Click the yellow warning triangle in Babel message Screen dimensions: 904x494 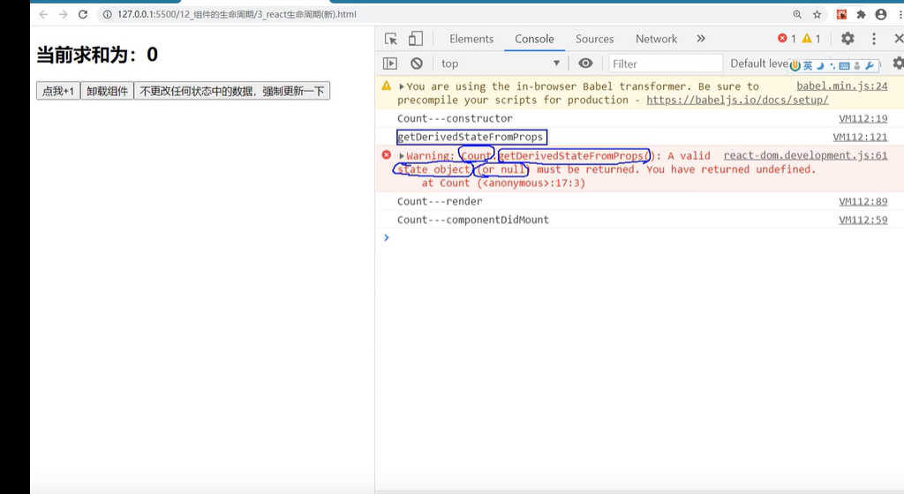[387, 86]
